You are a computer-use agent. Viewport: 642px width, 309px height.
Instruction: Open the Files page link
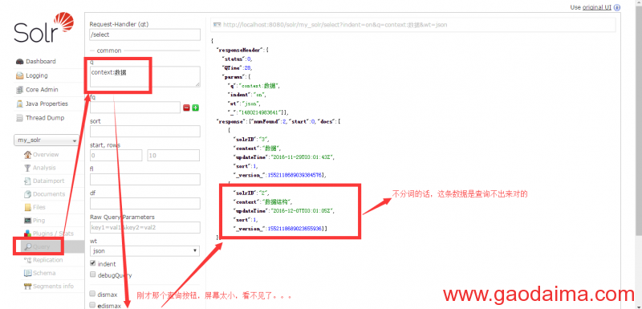click(39, 207)
